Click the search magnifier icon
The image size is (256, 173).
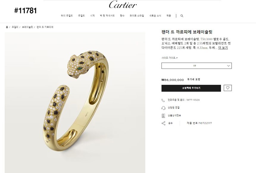click(182, 16)
